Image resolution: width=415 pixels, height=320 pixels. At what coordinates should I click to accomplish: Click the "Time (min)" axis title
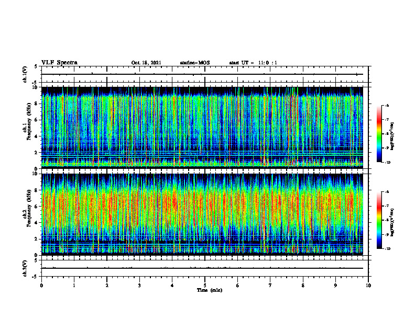click(x=210, y=290)
